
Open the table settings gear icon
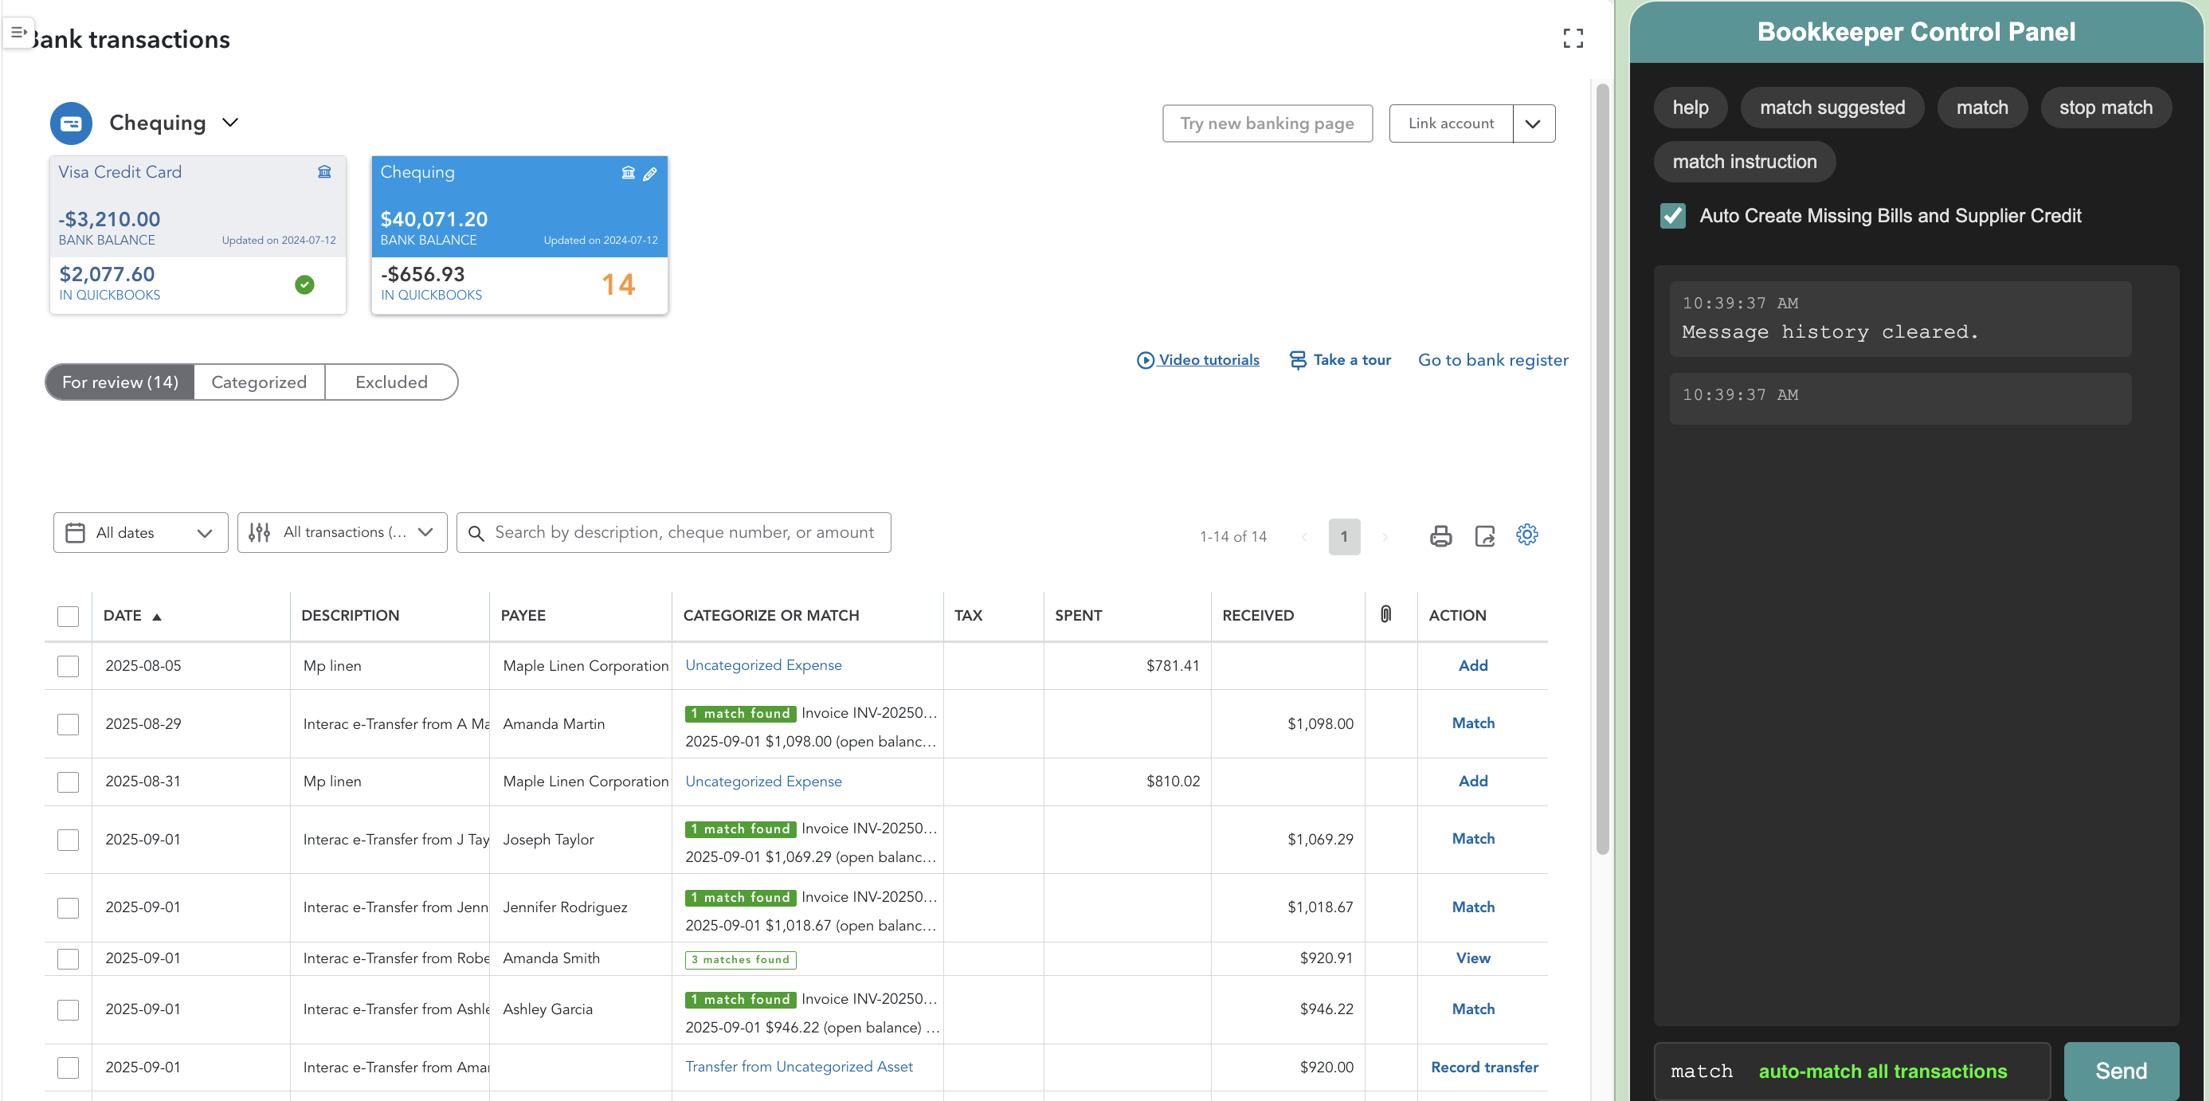pyautogui.click(x=1527, y=535)
